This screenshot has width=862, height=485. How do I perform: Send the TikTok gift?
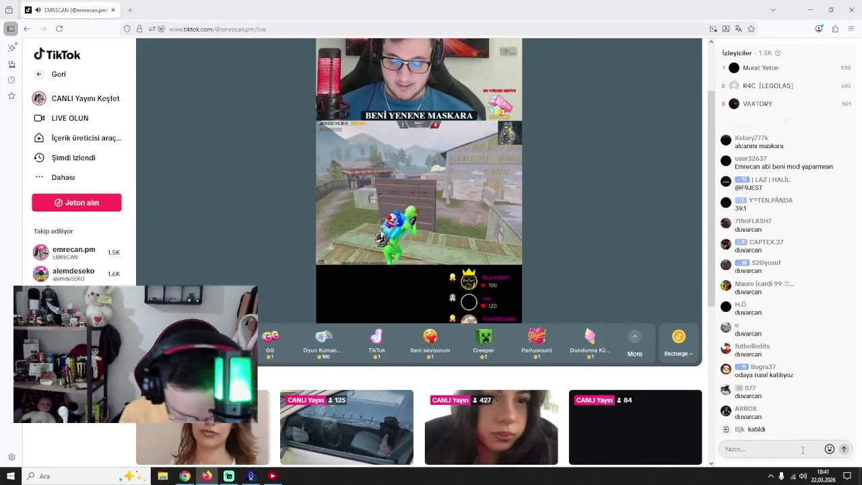click(376, 344)
